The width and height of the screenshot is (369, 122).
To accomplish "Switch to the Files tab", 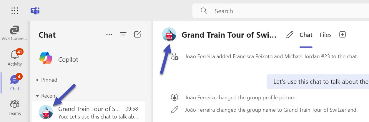I will (x=325, y=35).
